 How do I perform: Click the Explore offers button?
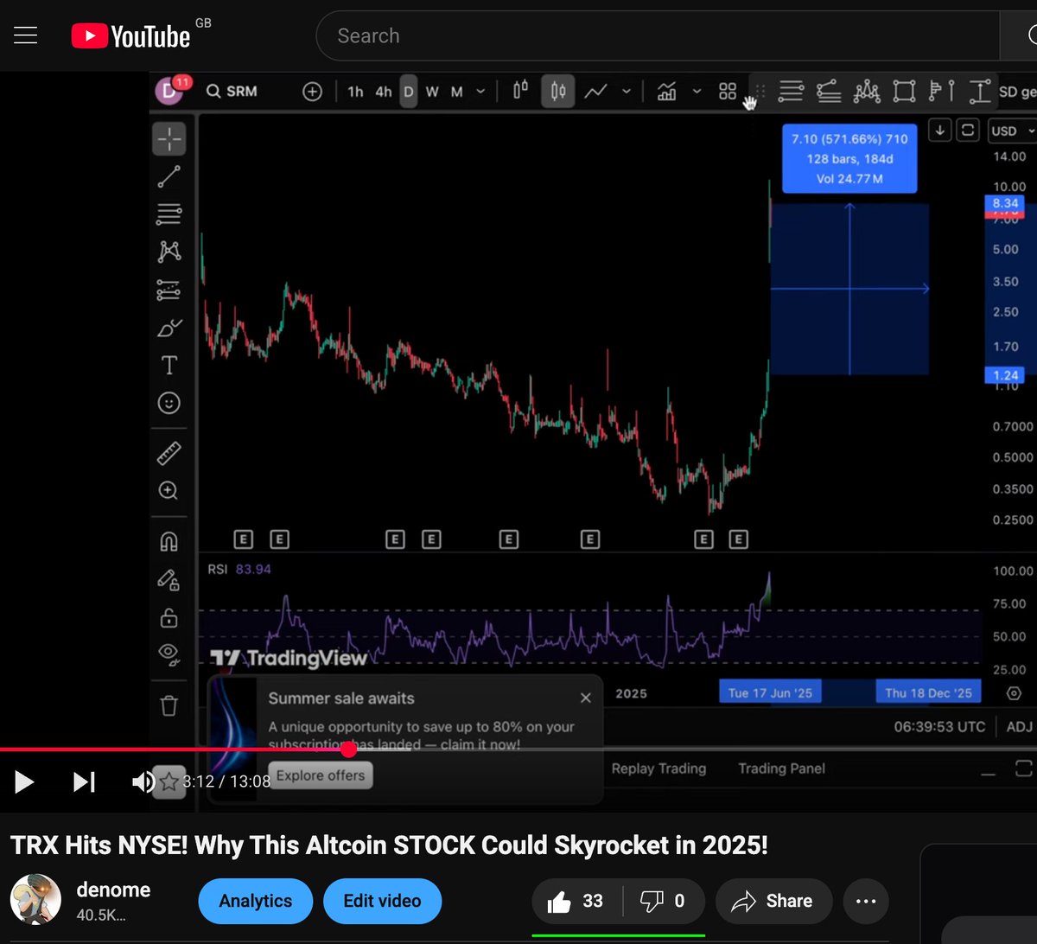tap(321, 775)
